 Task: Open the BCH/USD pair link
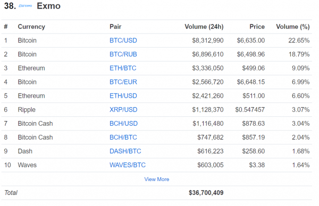point(123,124)
